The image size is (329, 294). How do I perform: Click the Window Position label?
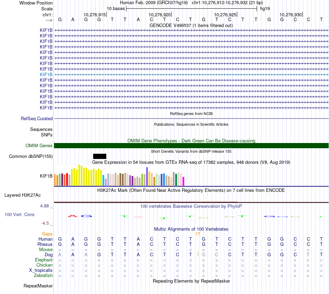(36, 3)
